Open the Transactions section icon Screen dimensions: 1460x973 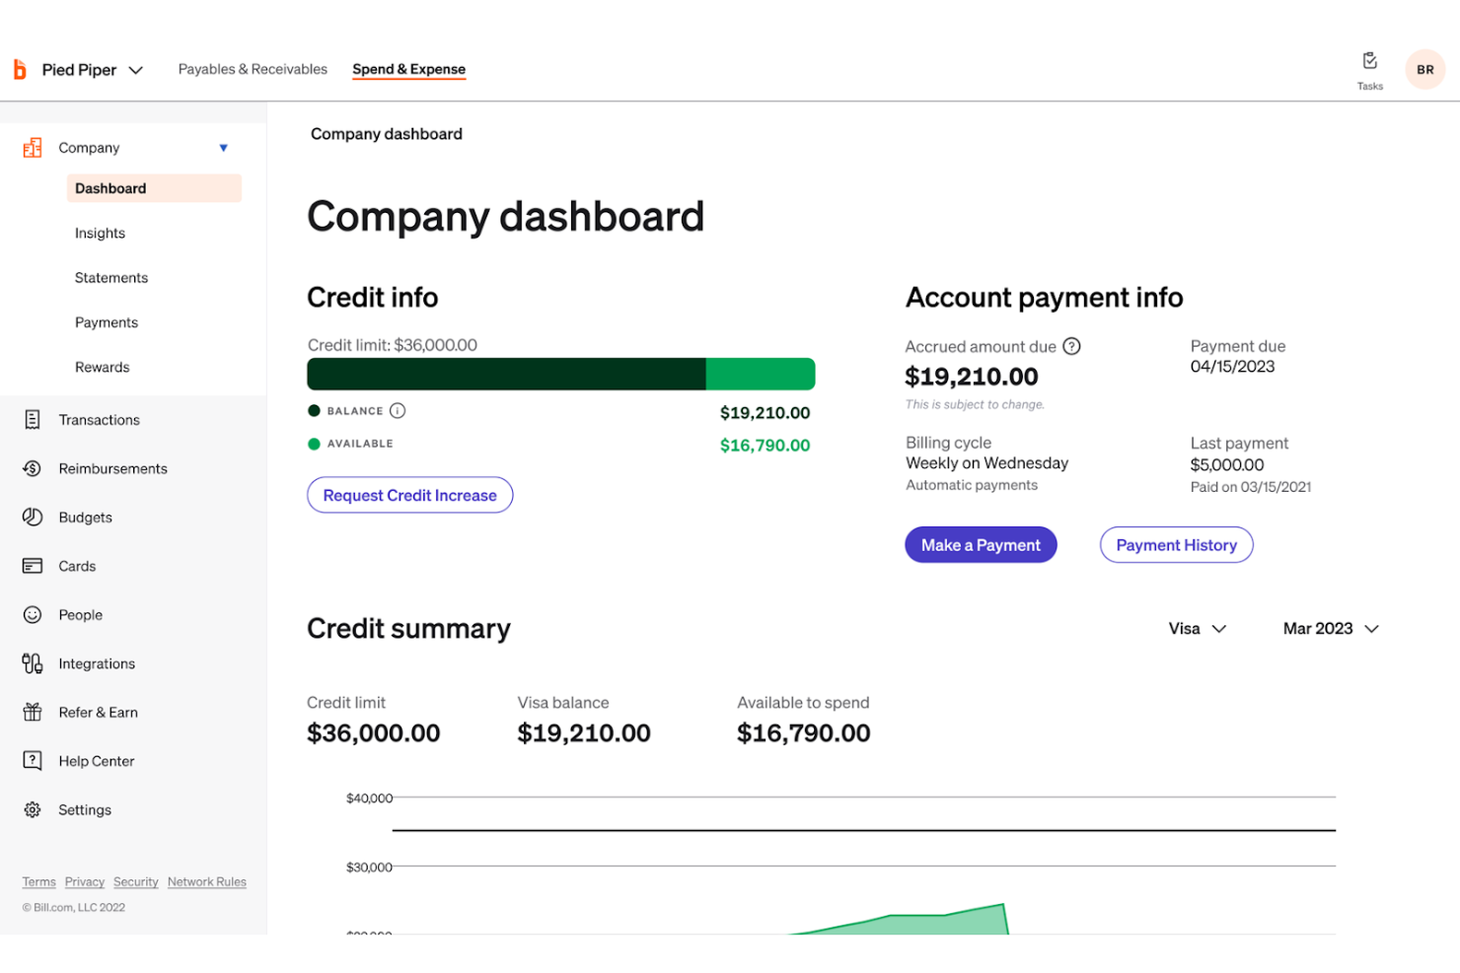(x=33, y=419)
